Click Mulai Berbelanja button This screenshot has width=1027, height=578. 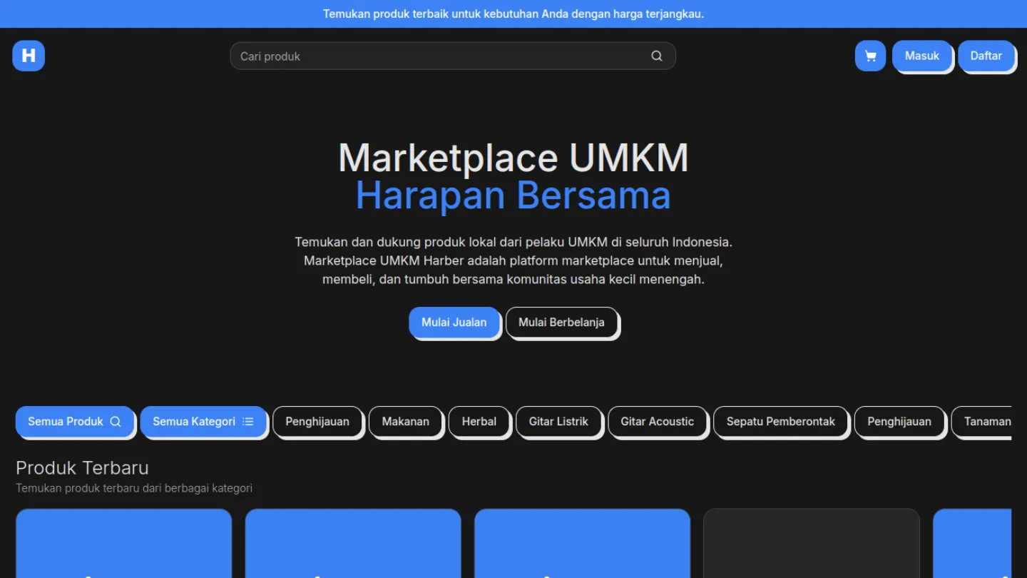pos(561,323)
